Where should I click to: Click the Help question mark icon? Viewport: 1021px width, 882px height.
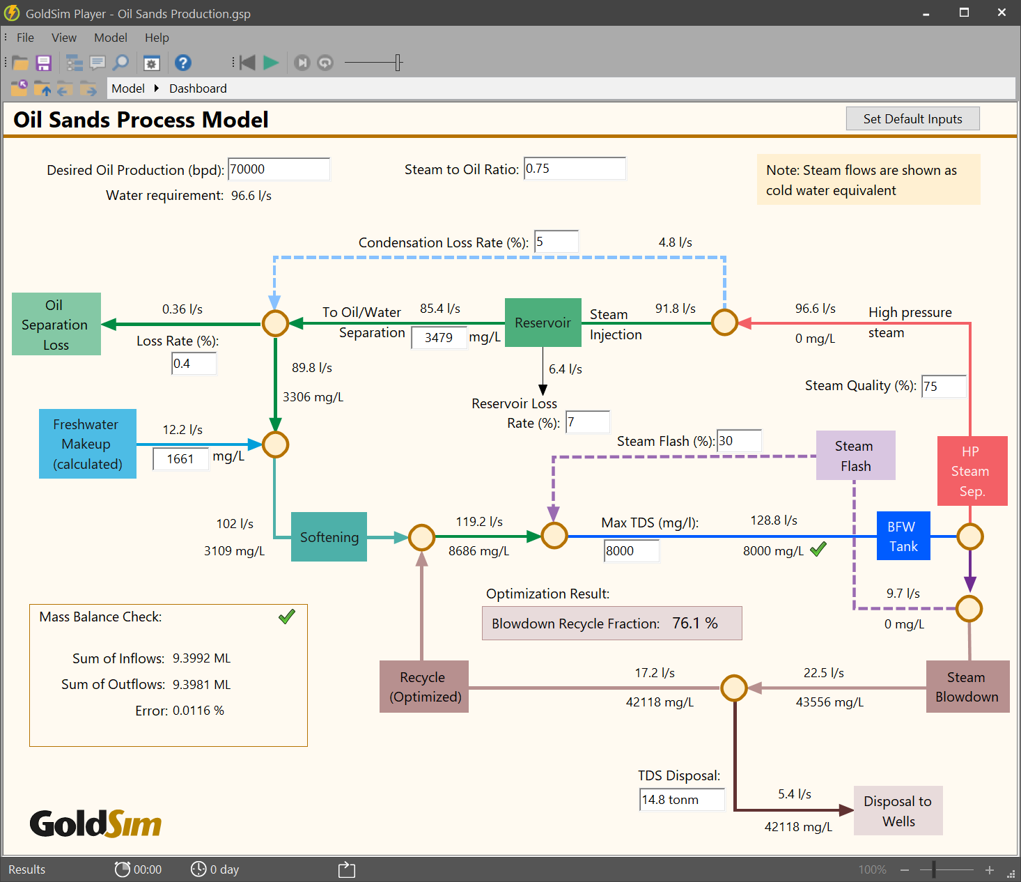click(182, 62)
